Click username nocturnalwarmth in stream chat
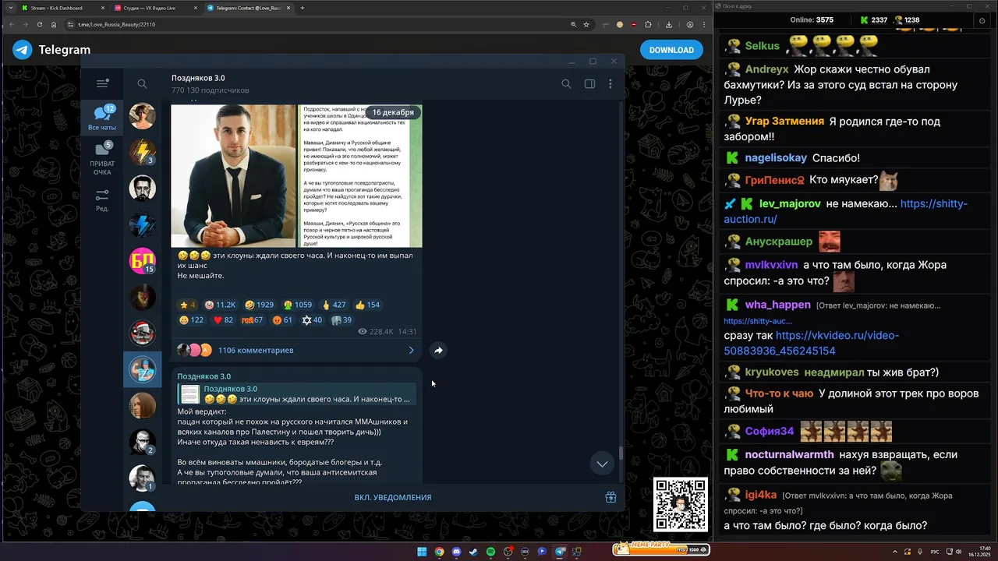This screenshot has height=561, width=998. point(789,454)
